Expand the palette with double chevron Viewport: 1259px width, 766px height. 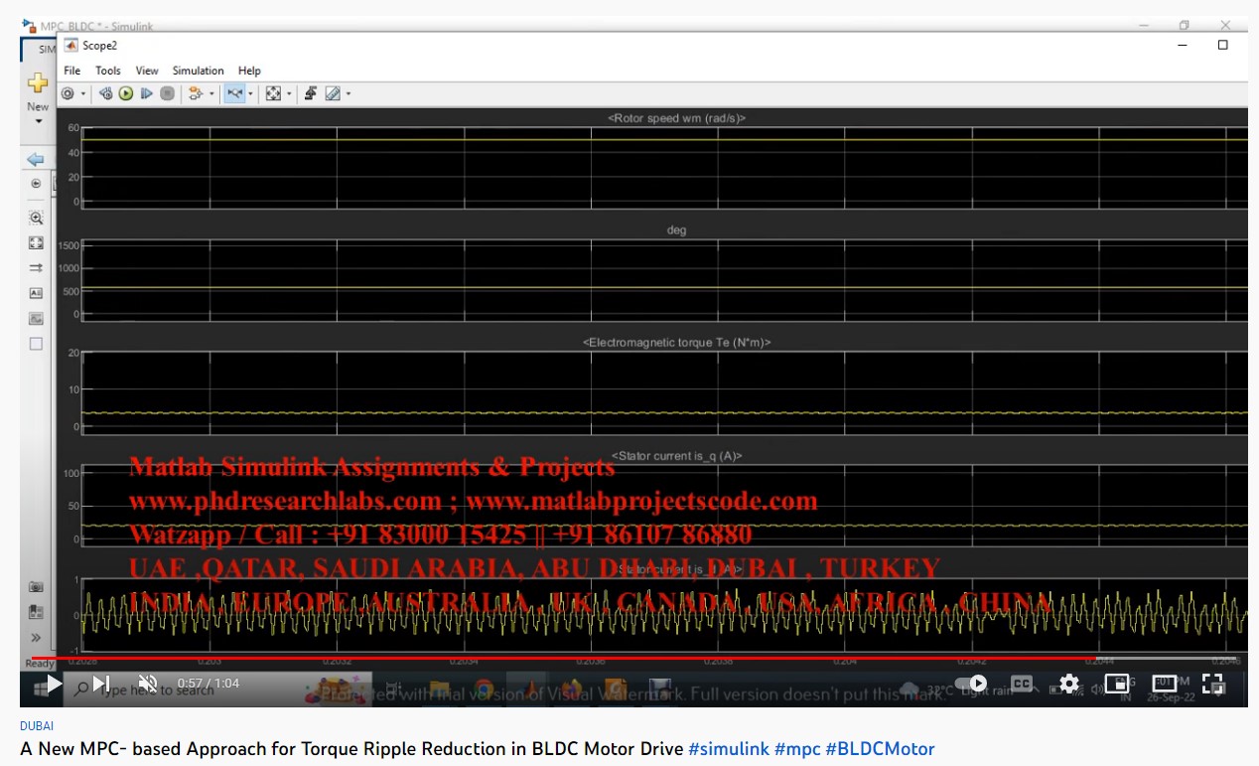(36, 638)
